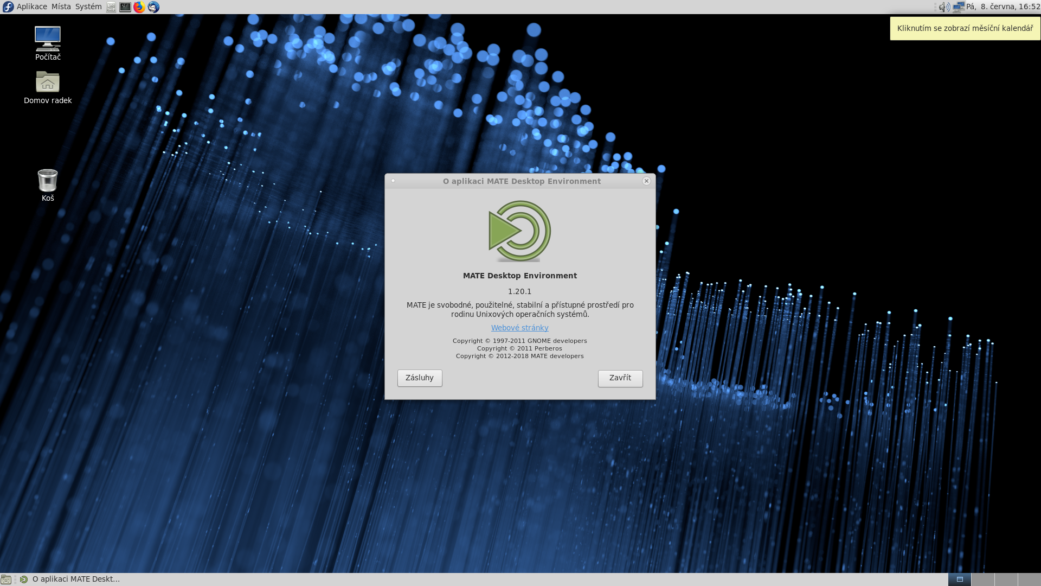The width and height of the screenshot is (1041, 586).
Task: Open Thunderbird mail launcher
Action: [153, 7]
